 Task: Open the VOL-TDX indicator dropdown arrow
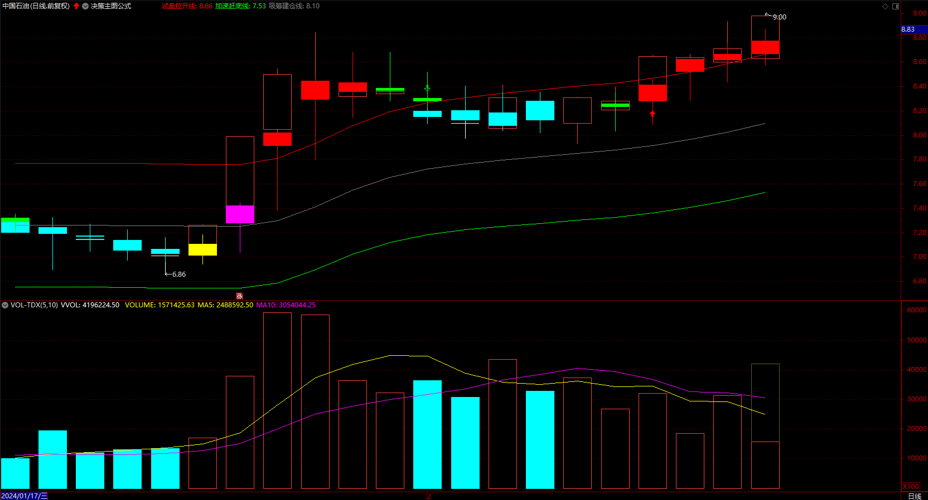coord(5,305)
